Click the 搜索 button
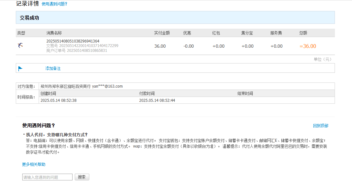The image size is (352, 192). (82, 177)
